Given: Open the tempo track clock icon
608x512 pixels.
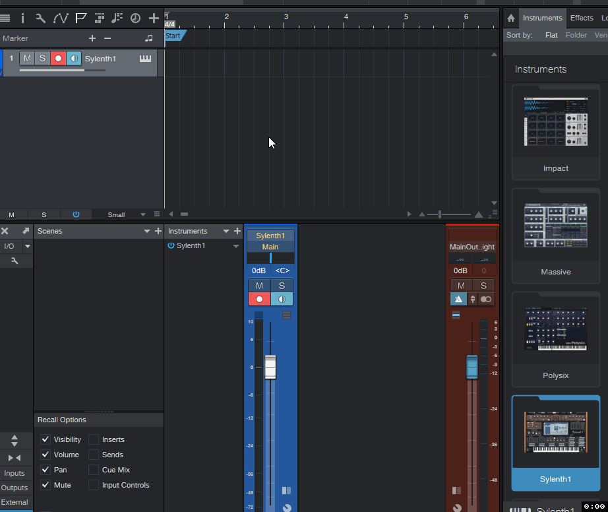Looking at the screenshot, I should [135, 18].
